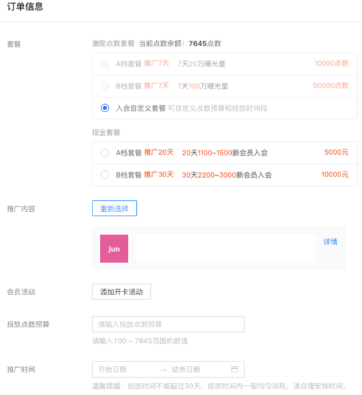Choose the cash B档套餐 10000元 radio option
This screenshot has width=362, height=395.
pyautogui.click(x=105, y=175)
